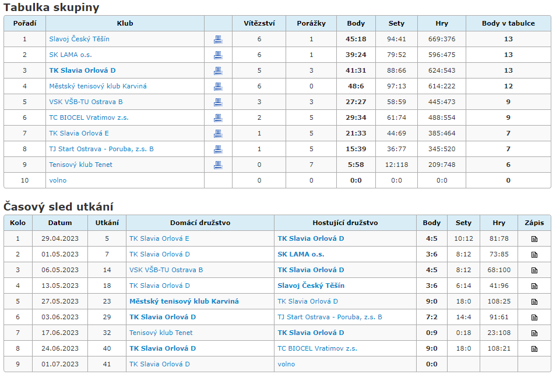
Task: Click TJ Start Ostrava - Poruba standings link
Action: point(101,149)
